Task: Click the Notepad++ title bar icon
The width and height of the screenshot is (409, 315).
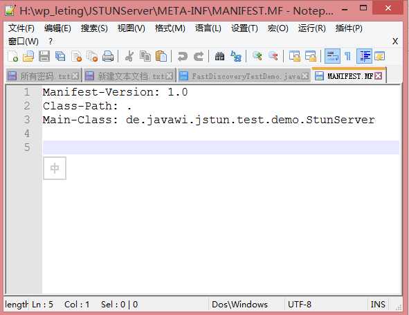Action: click(x=10, y=10)
